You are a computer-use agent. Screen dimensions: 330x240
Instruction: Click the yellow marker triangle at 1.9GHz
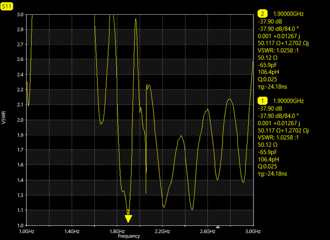[128, 218]
